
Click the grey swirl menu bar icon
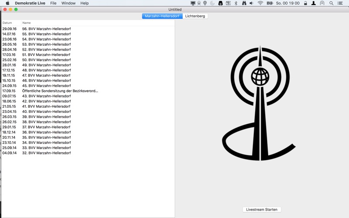pos(212,3)
